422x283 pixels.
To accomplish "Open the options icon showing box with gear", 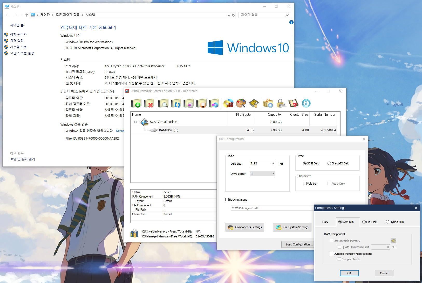I will [x=268, y=103].
